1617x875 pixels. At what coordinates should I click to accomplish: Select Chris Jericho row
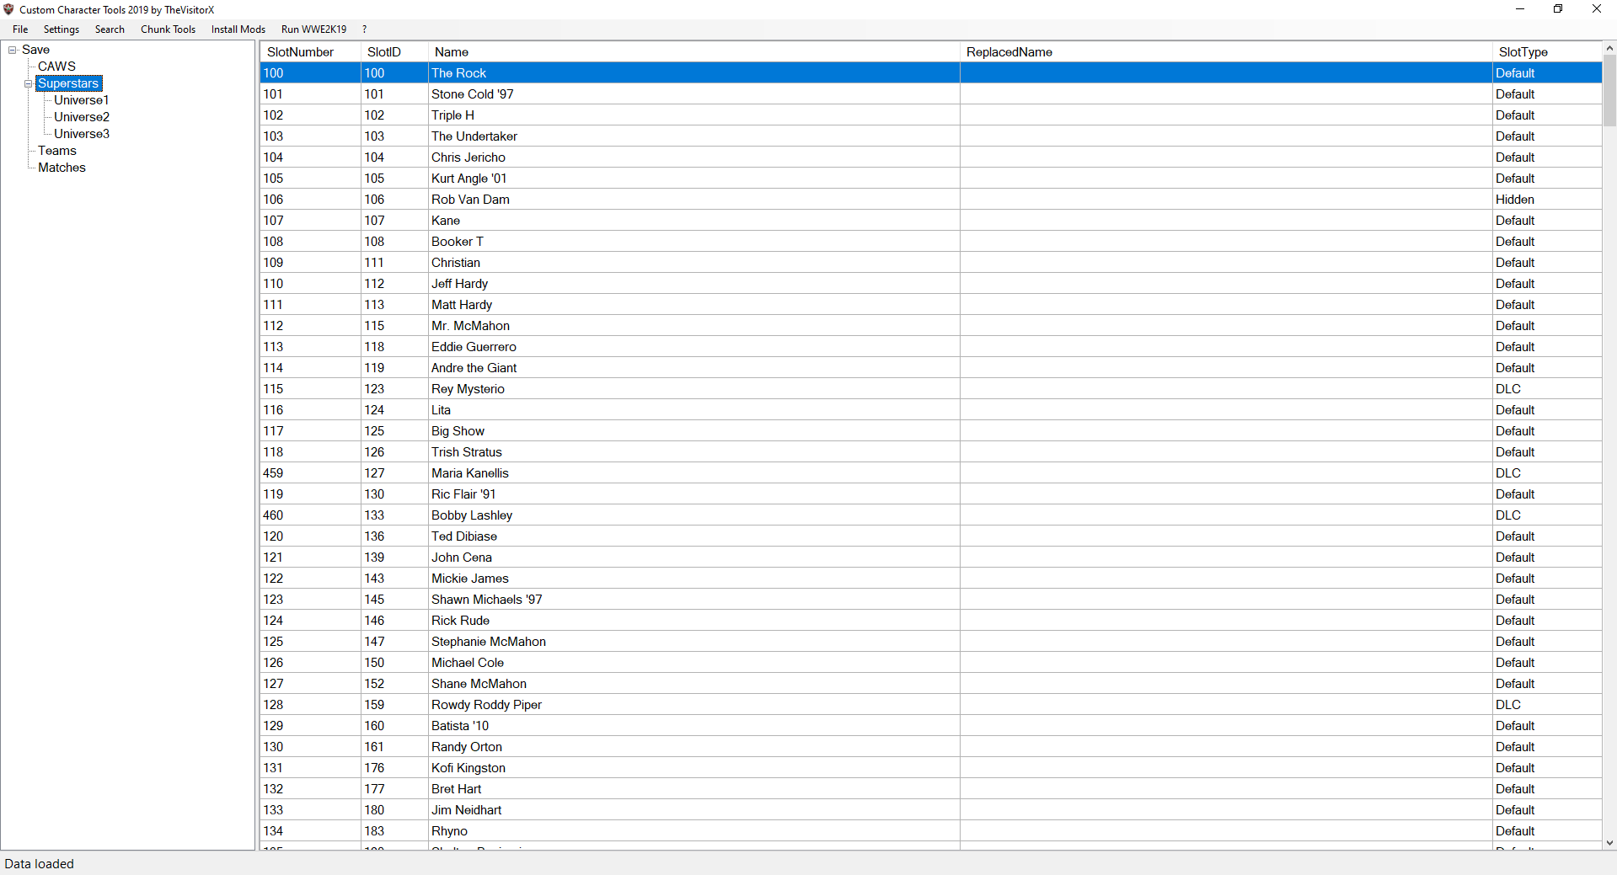point(930,157)
